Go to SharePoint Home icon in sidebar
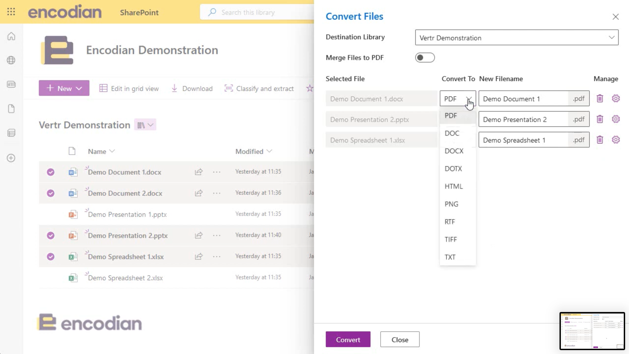The image size is (629, 354). coord(11,36)
